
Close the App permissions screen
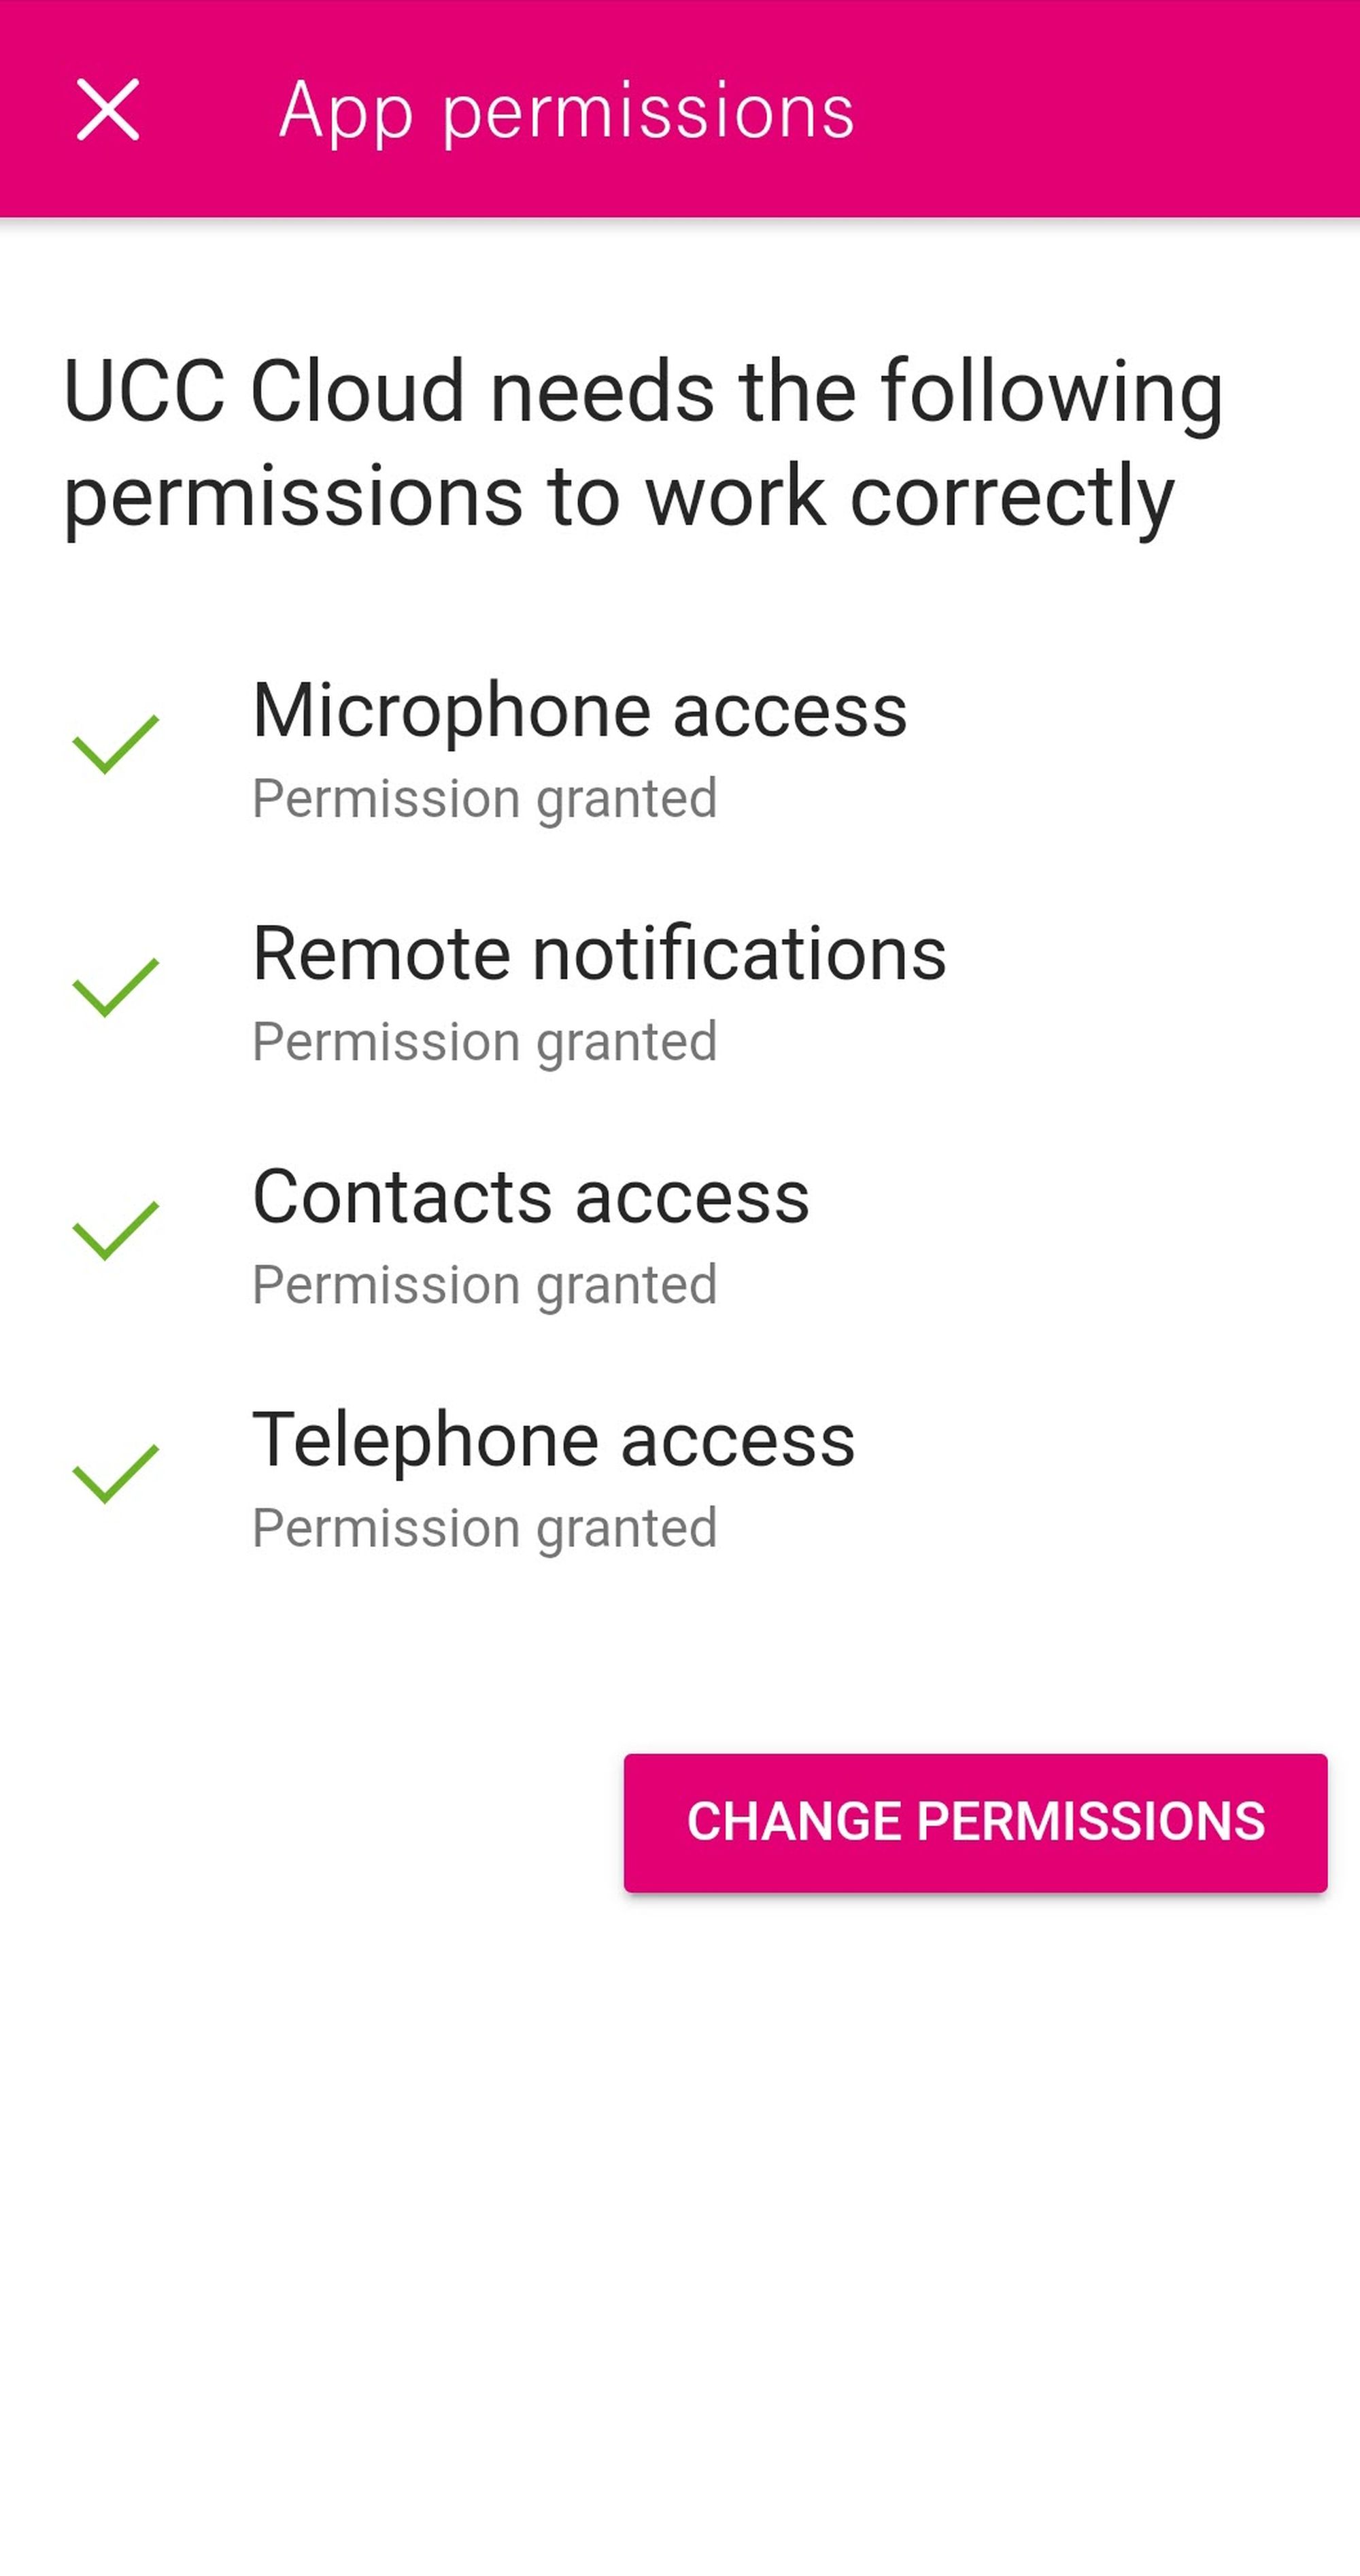(108, 110)
